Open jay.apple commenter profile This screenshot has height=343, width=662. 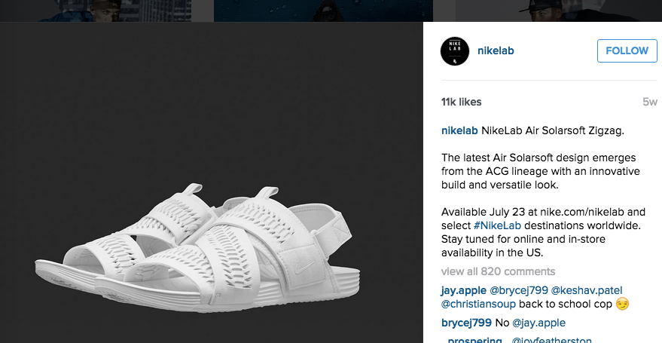point(464,291)
